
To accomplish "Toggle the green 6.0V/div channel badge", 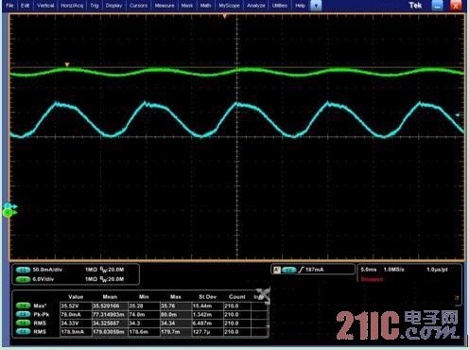I will [23, 279].
